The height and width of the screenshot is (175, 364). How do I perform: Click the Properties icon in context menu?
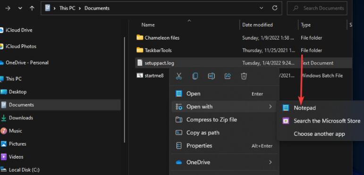(179, 146)
